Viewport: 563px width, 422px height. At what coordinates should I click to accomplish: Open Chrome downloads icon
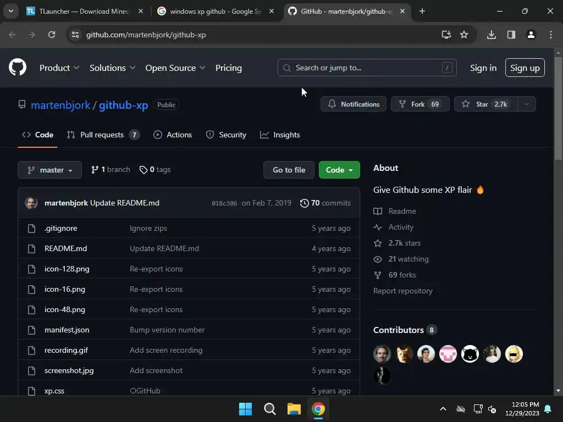tap(492, 35)
